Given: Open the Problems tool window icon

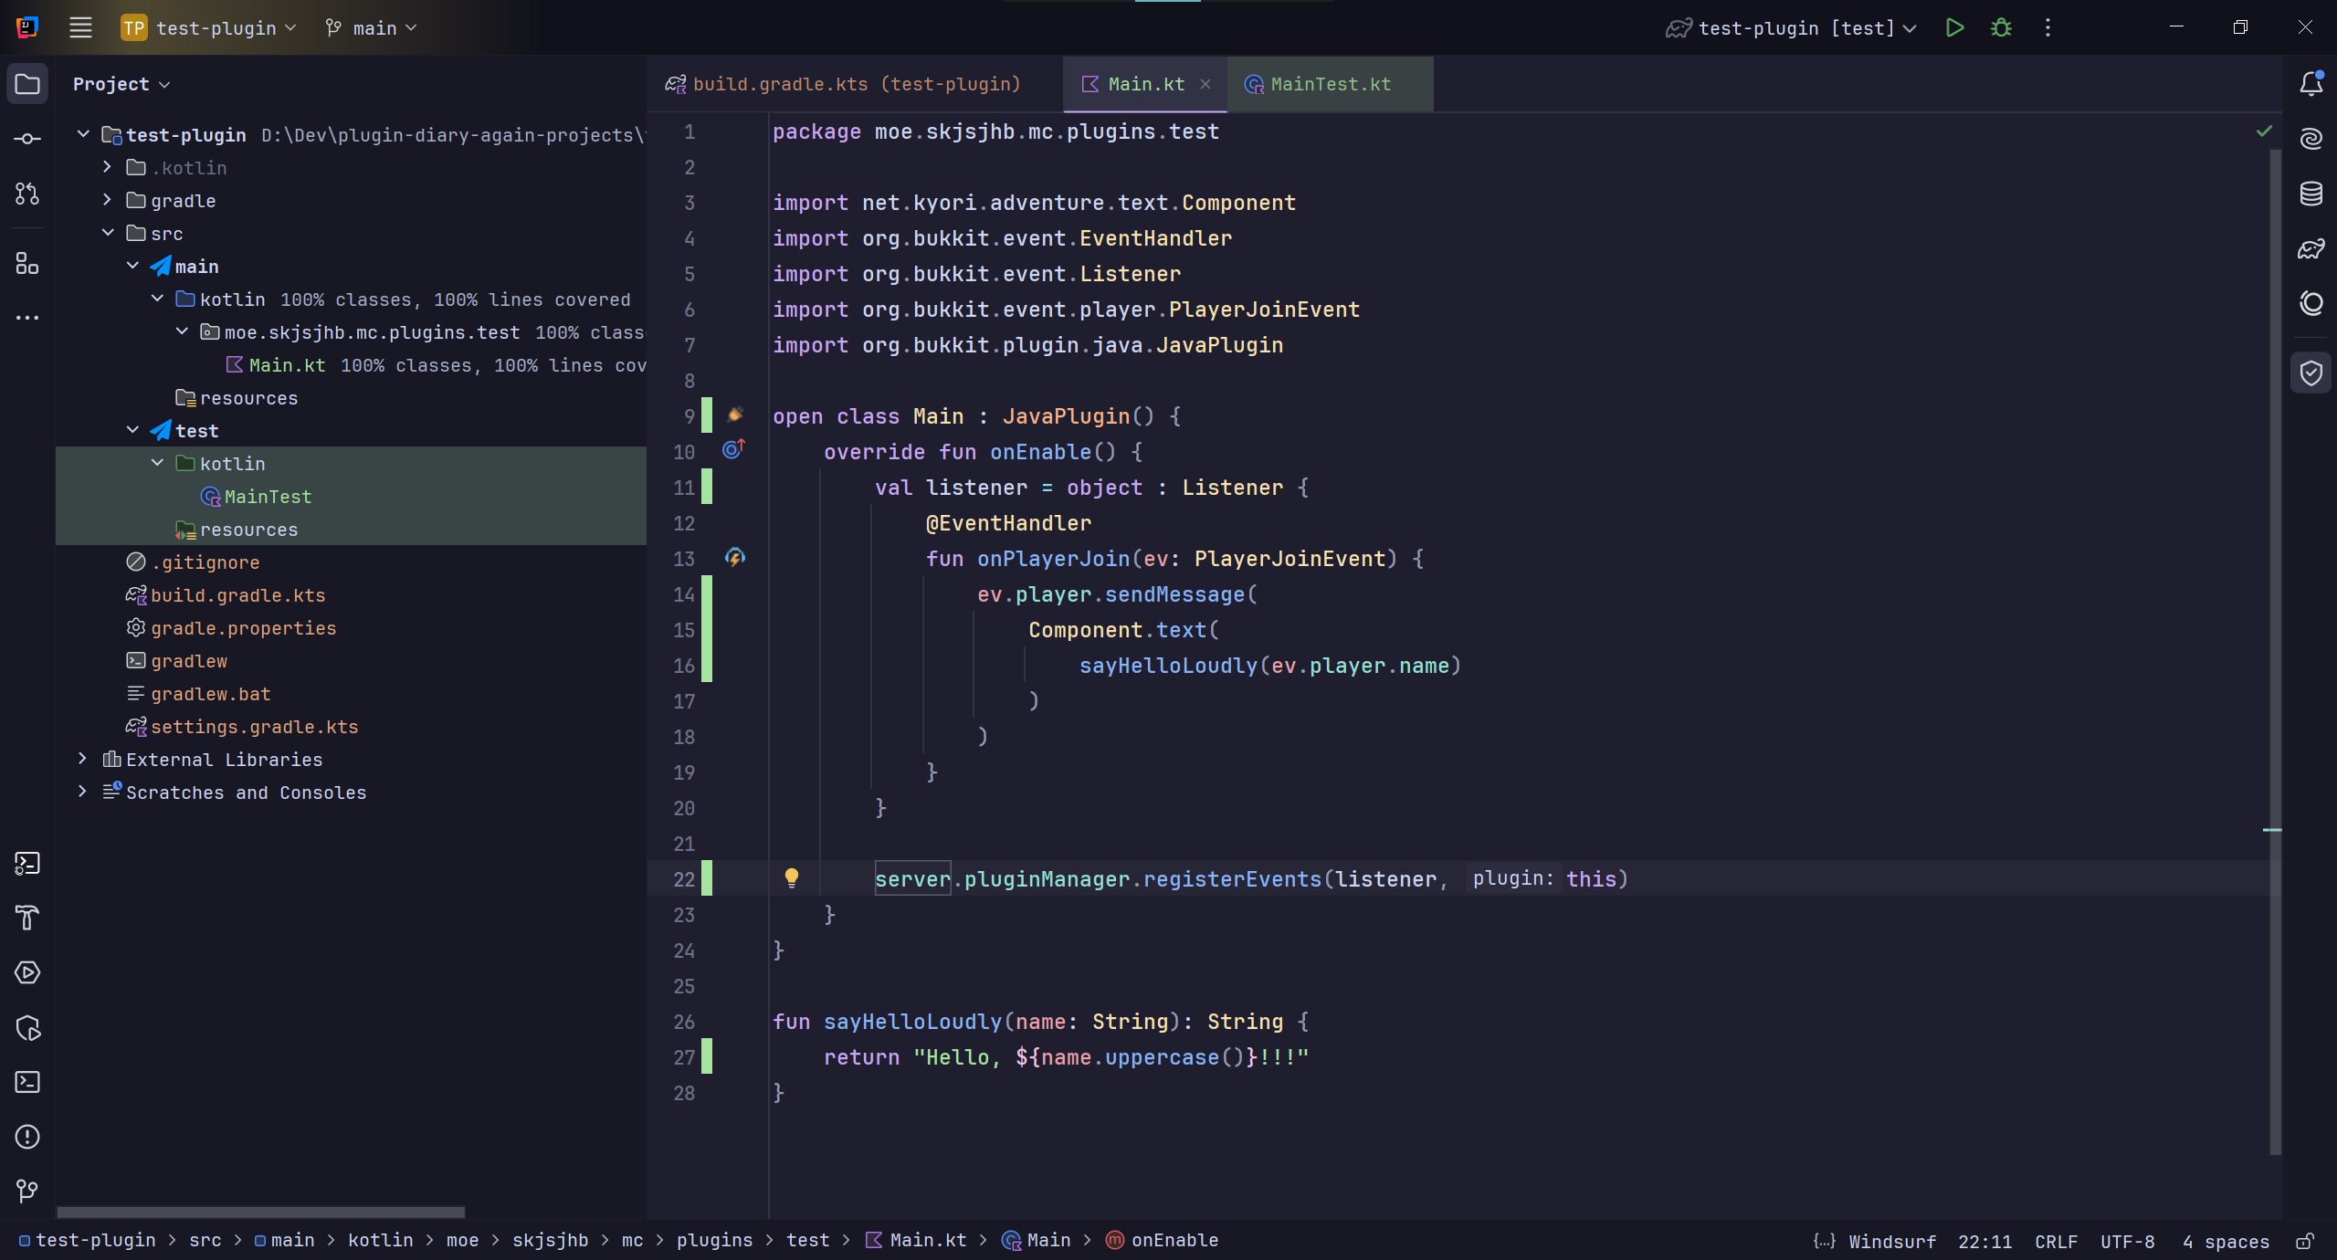Looking at the screenshot, I should pos(27,1137).
